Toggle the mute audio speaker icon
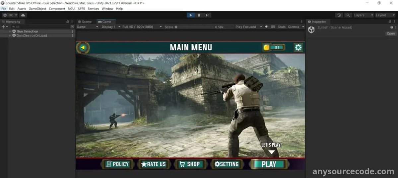 click(266, 27)
